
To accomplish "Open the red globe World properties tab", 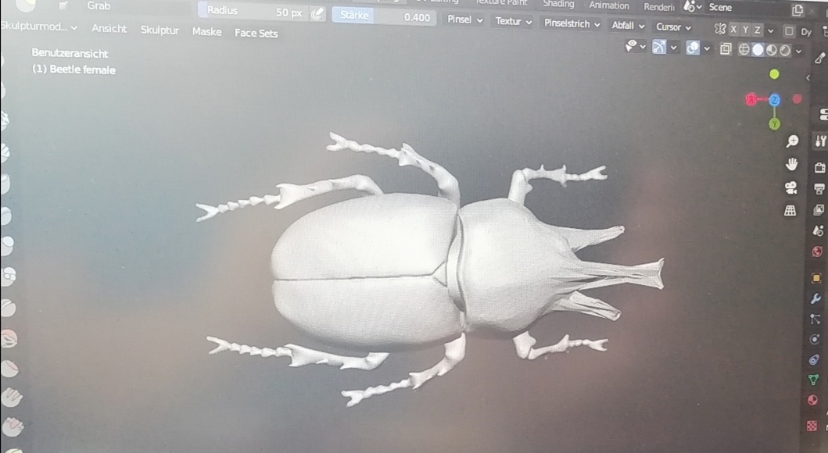I will coord(817,252).
